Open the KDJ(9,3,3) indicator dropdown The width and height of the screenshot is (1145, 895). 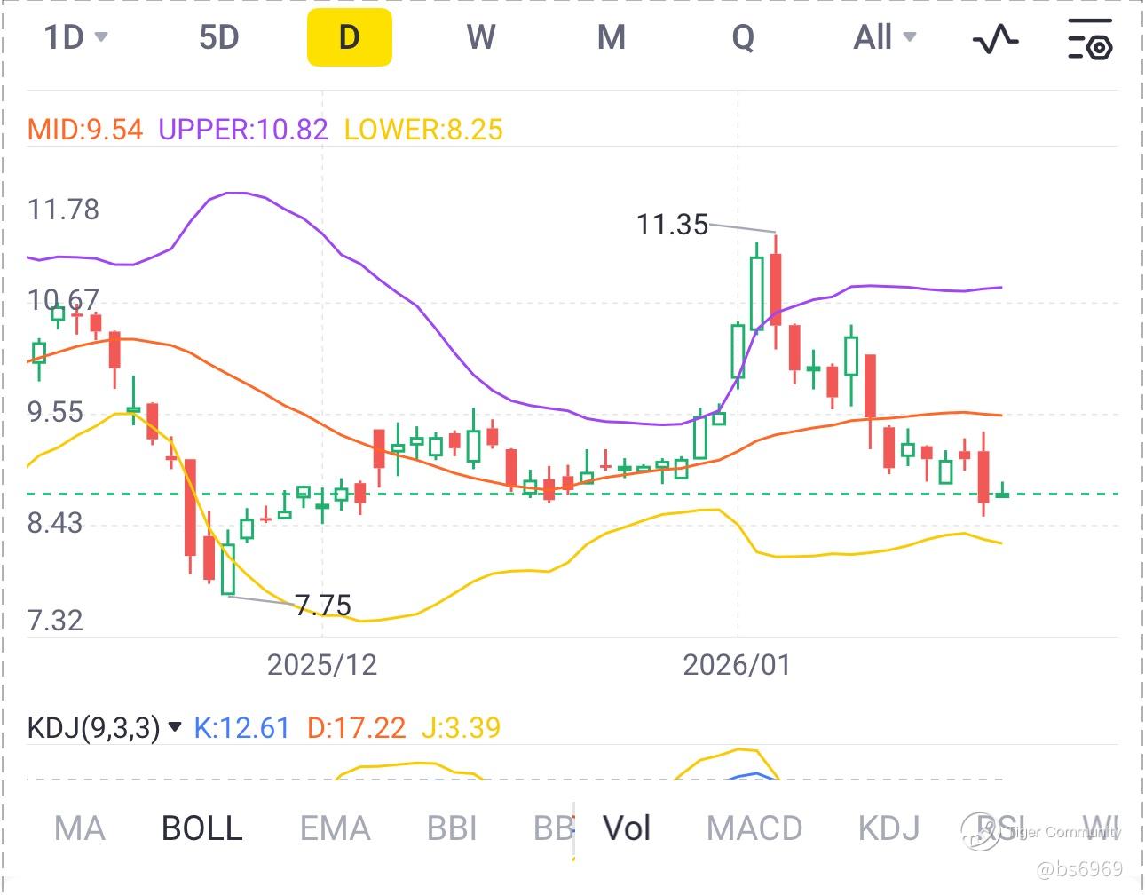(105, 728)
